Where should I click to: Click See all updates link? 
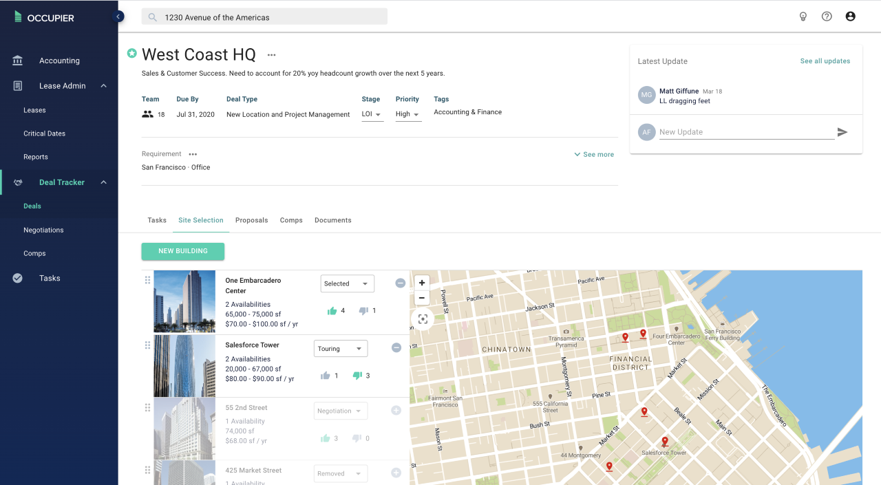coord(825,61)
